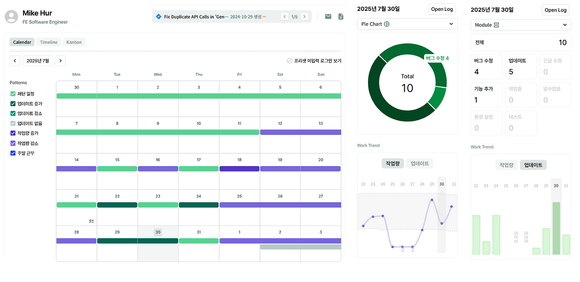Click the Total 10 donut center
This screenshot has height=282, width=580.
(407, 84)
